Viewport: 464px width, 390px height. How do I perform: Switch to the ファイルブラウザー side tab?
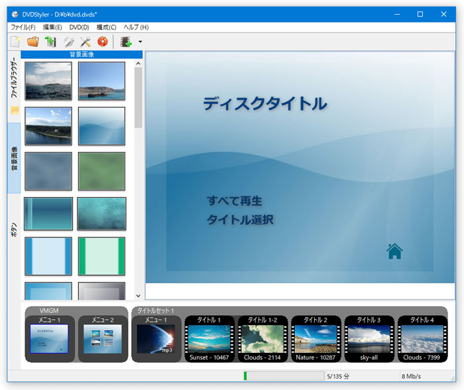click(13, 78)
